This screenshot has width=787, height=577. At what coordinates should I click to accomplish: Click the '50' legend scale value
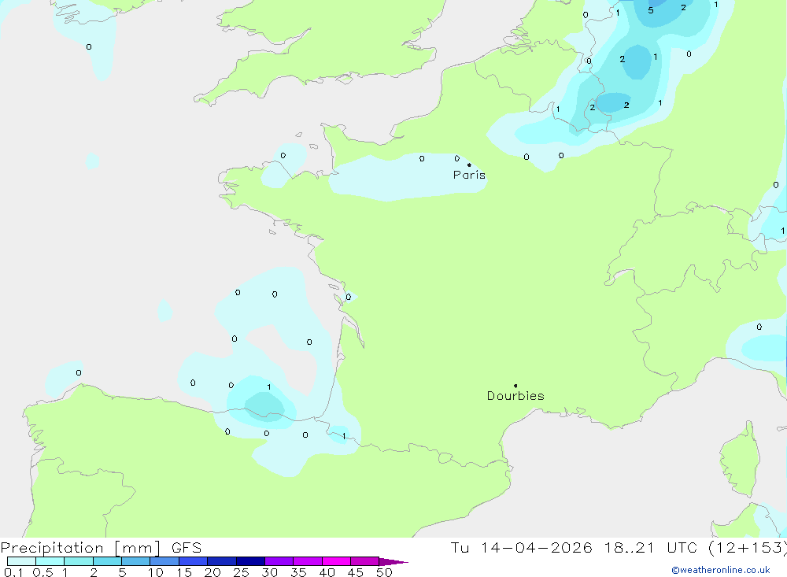tap(384, 572)
